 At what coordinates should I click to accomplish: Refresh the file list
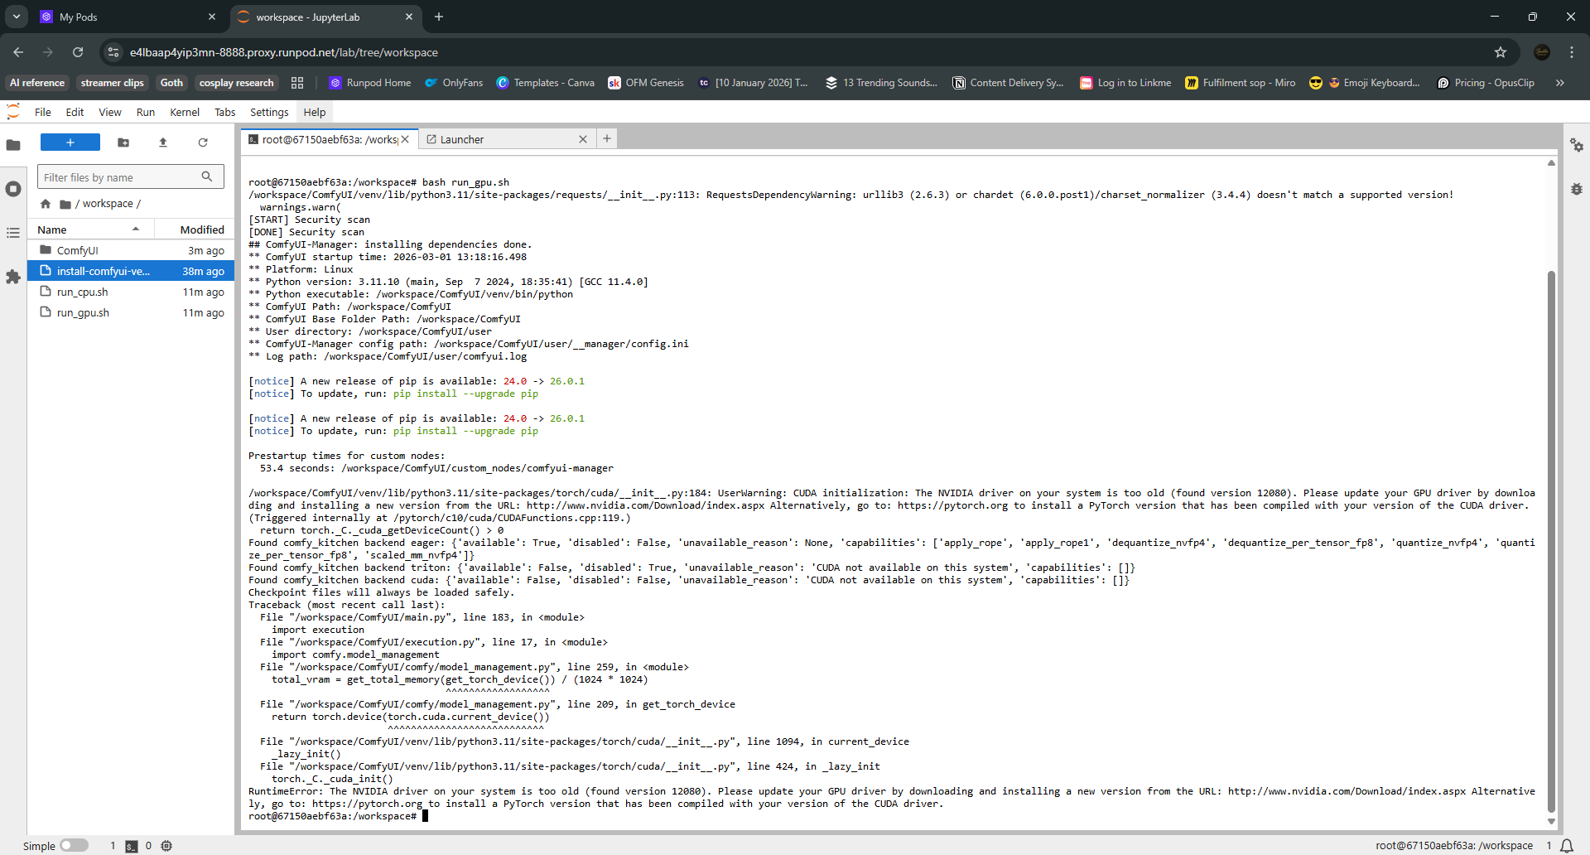point(203,142)
